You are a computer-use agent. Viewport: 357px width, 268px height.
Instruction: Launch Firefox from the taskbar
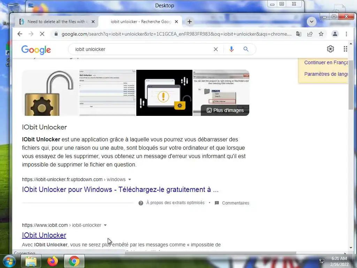pos(53,261)
